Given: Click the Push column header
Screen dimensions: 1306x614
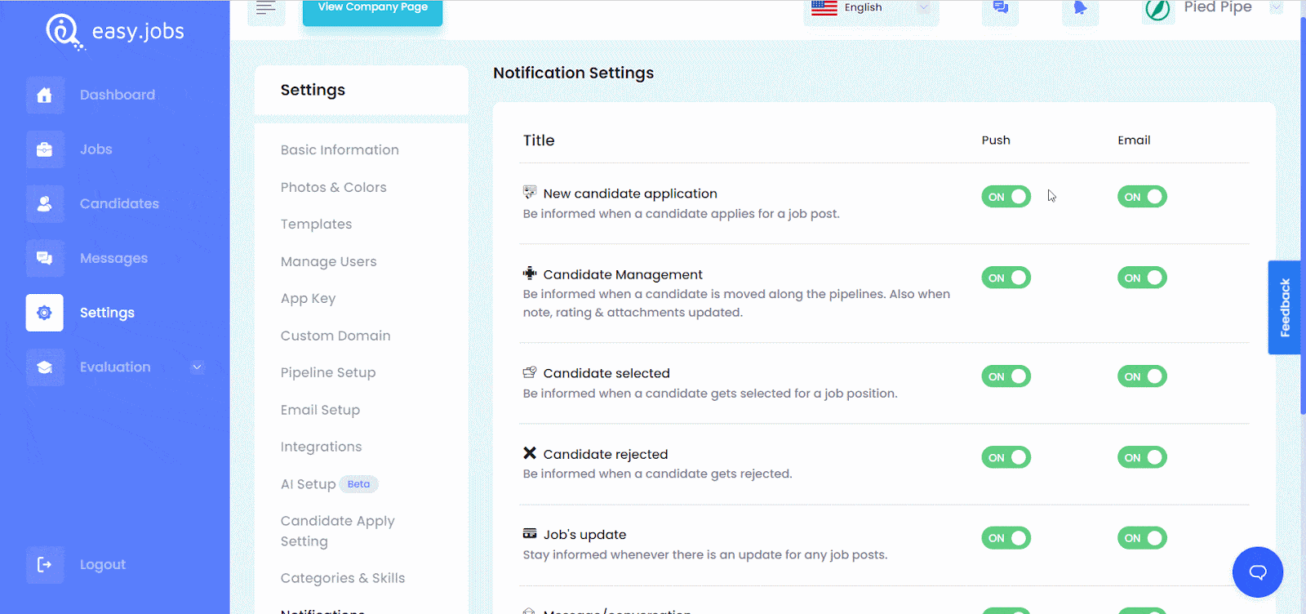Looking at the screenshot, I should [x=996, y=140].
